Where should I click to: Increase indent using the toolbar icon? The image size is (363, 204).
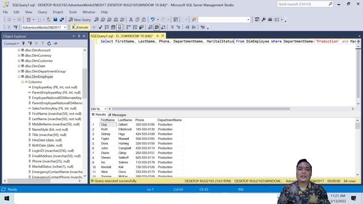194,27
